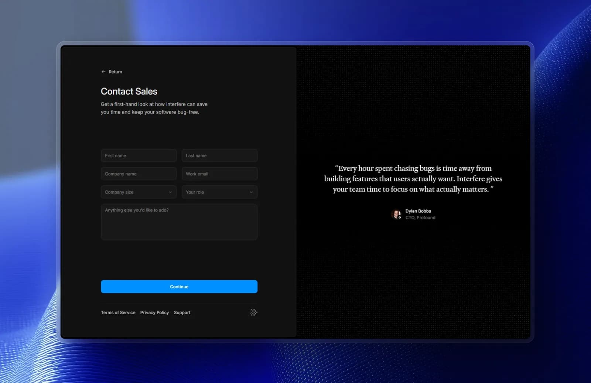The height and width of the screenshot is (383, 591).
Task: Click the Contact Sales heading
Action: (x=129, y=91)
